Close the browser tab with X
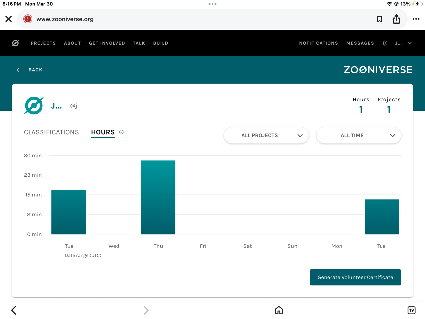The image size is (425, 319). coord(9,19)
